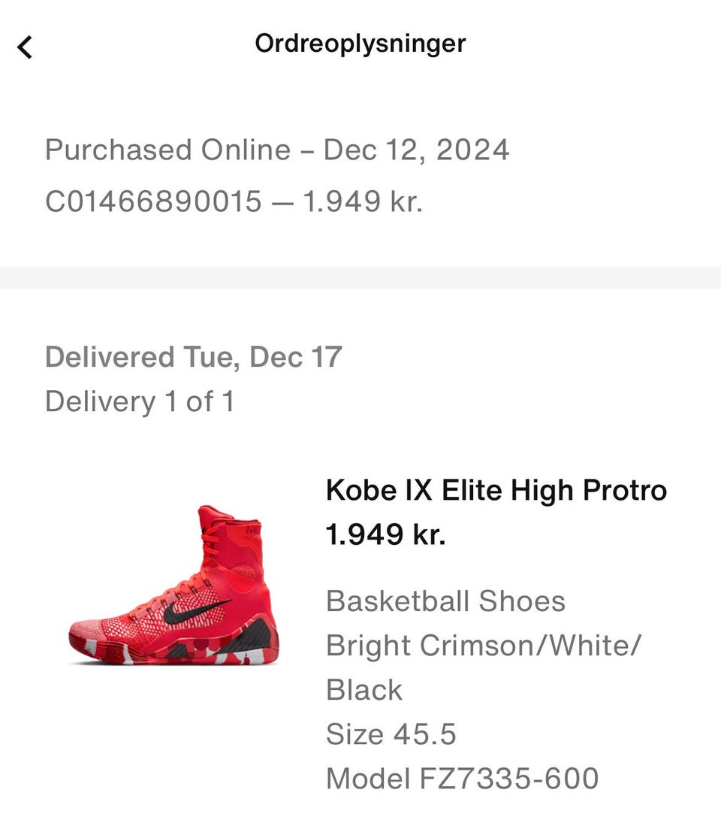Screen dimensions: 721x838
Task: Select the order number C01466890015
Action: coord(153,201)
